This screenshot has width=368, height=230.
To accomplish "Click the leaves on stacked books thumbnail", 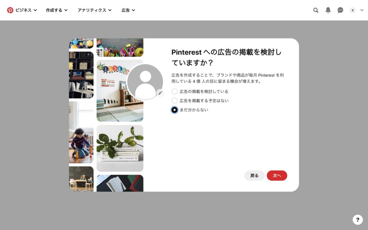I will 120,148.
